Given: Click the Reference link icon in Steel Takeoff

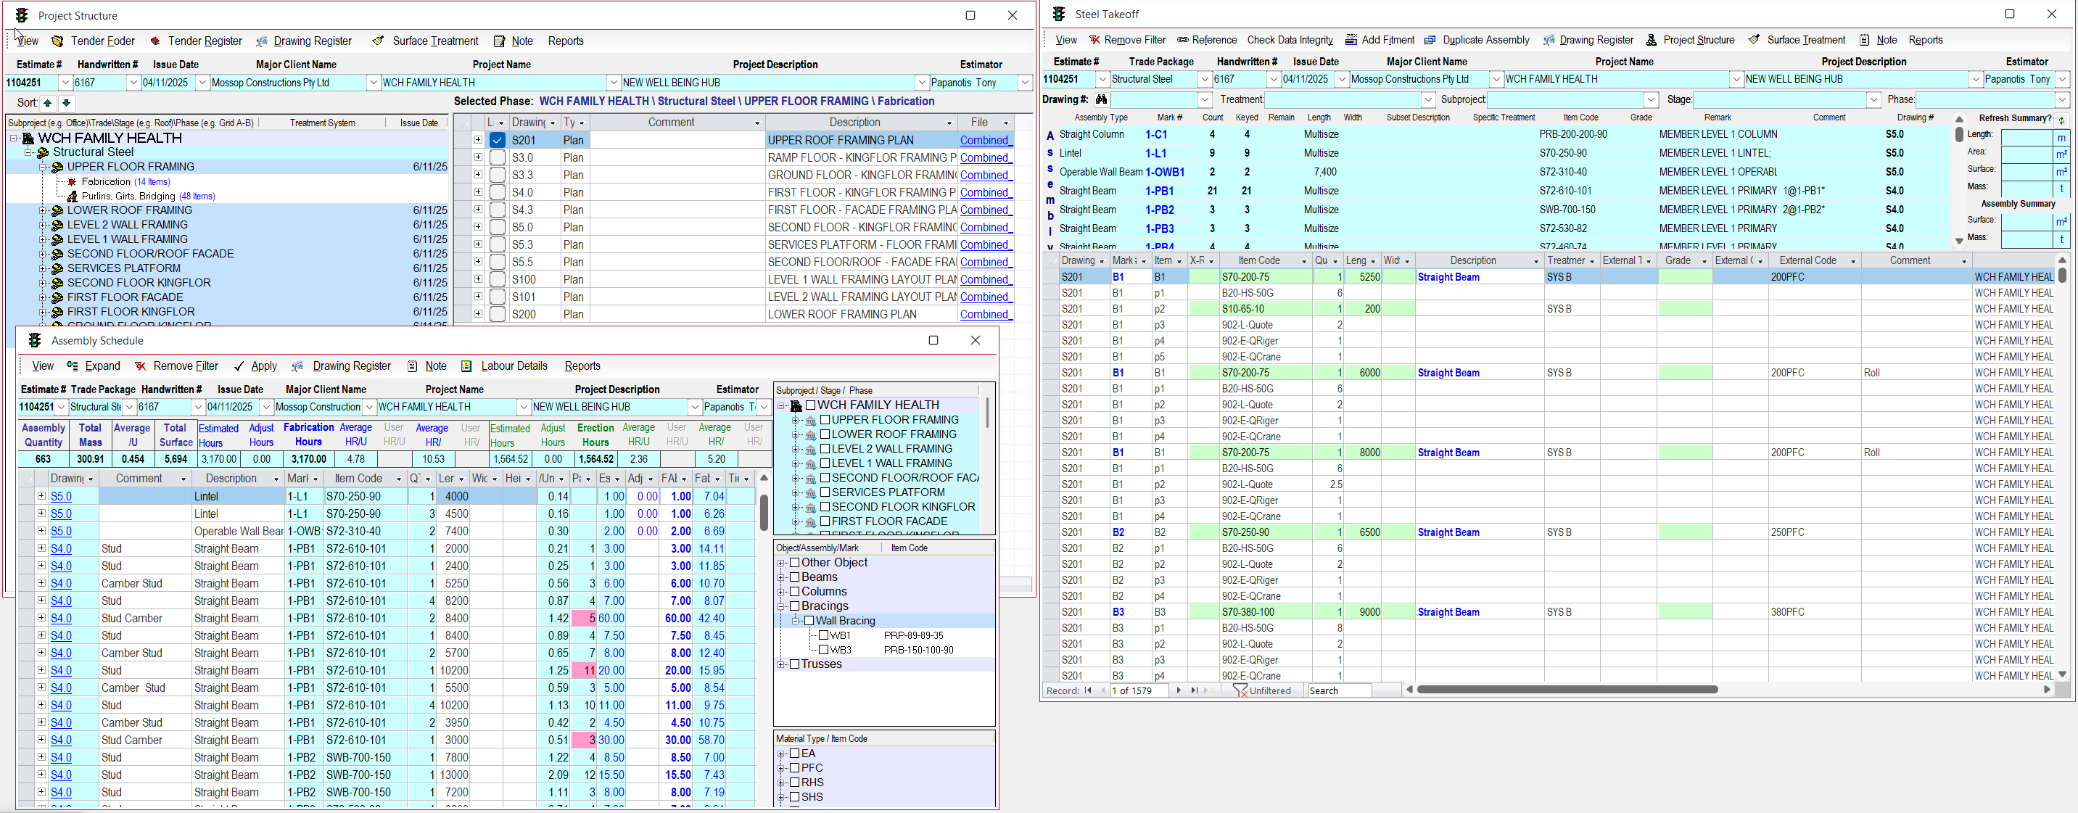Looking at the screenshot, I should coord(1182,39).
